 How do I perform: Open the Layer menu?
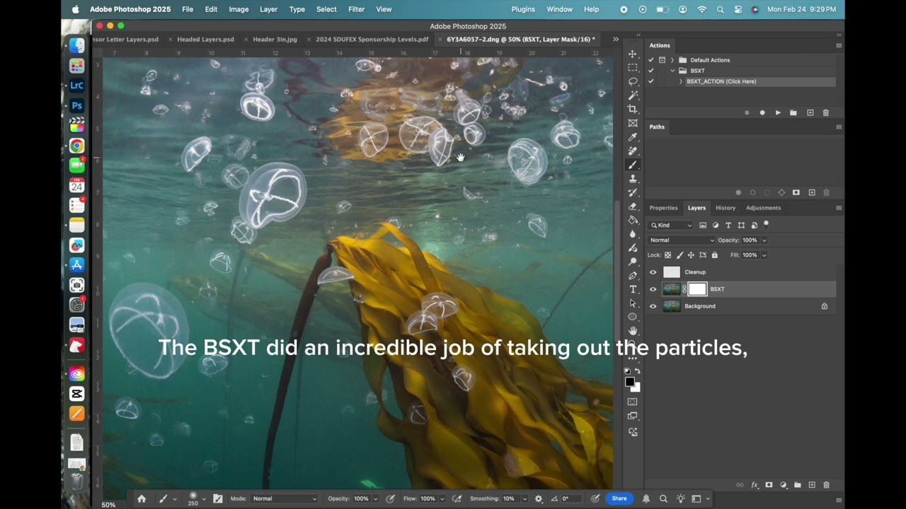click(x=268, y=9)
